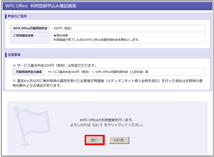Click the いいえ button to decline
Viewport: 214px width, 157px height.
pyautogui.click(x=119, y=140)
